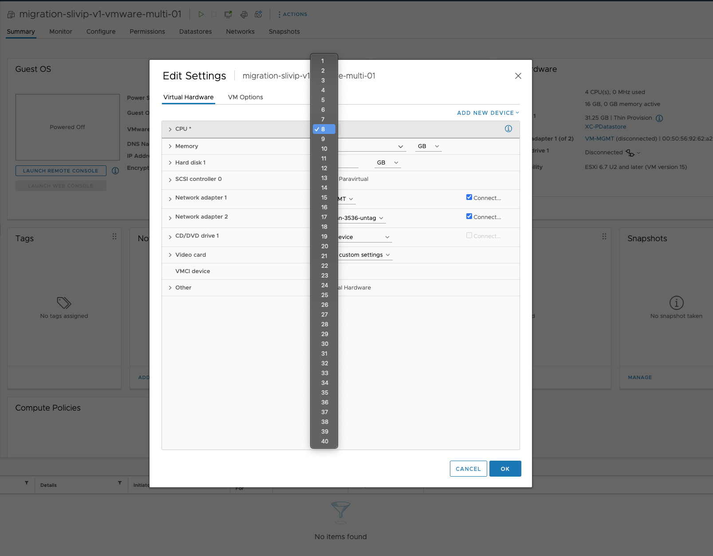This screenshot has height=556, width=713.
Task: Uncheck Connect for Network adapter 1
Action: coord(469,197)
